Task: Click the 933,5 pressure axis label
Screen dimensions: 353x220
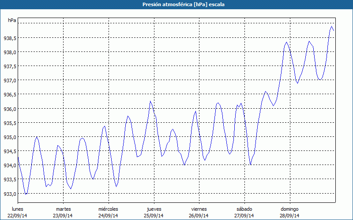Action: (10, 180)
